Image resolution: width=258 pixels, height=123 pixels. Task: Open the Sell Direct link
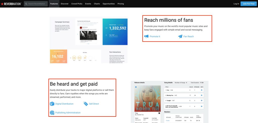click(x=94, y=104)
